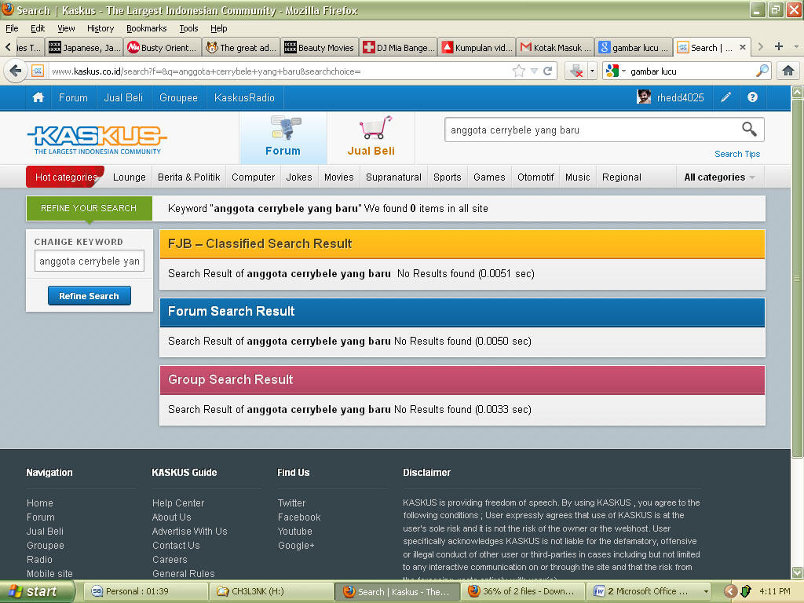Select the Forum chat icon tab

point(283,137)
